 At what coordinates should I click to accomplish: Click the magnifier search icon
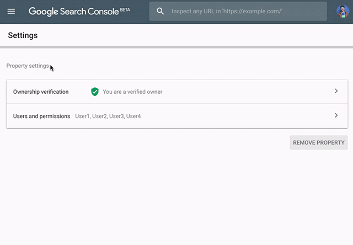point(161,12)
